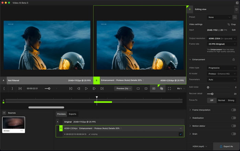Click the green preview segment on timeline
This screenshot has height=151, width=240.
coord(103,102)
